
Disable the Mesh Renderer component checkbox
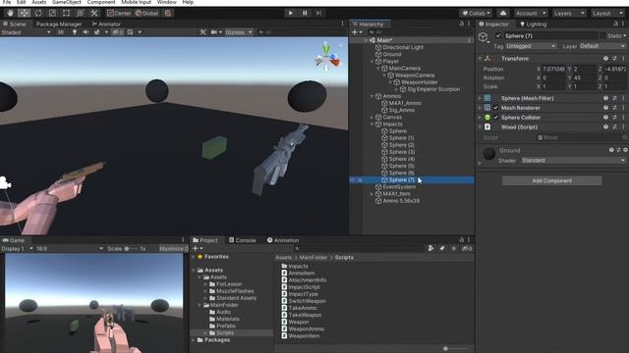(496, 108)
